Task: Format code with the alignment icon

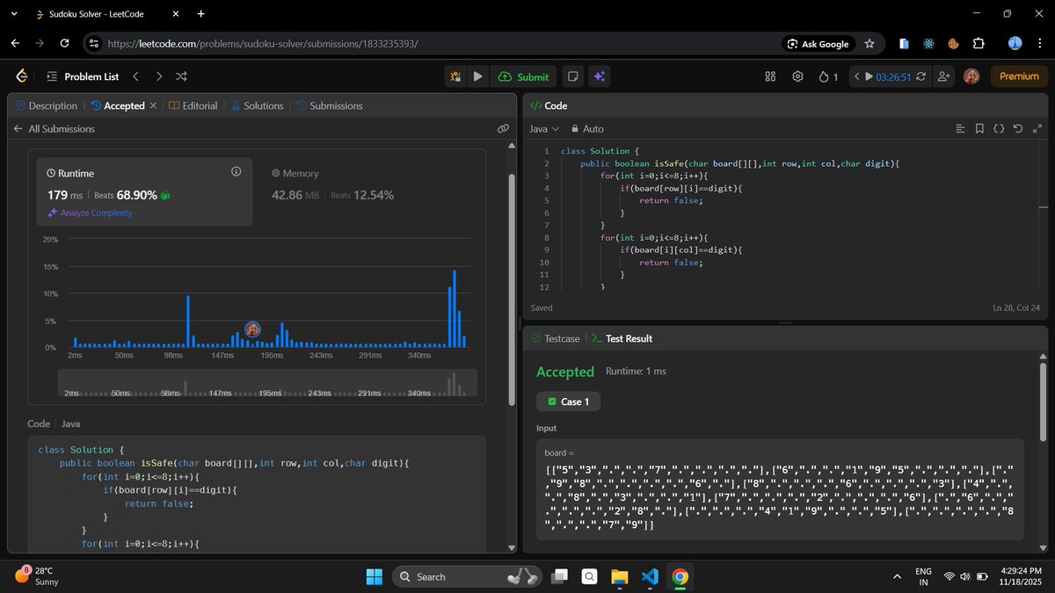Action: tap(960, 128)
